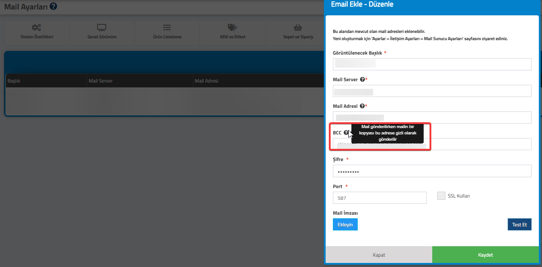Click the Başlık column header
Image resolution: width=542 pixels, height=267 pixels.
pos(14,81)
